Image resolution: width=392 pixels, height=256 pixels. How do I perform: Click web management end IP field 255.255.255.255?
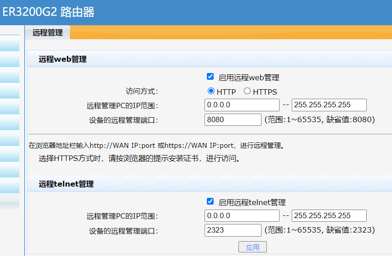tap(329, 105)
